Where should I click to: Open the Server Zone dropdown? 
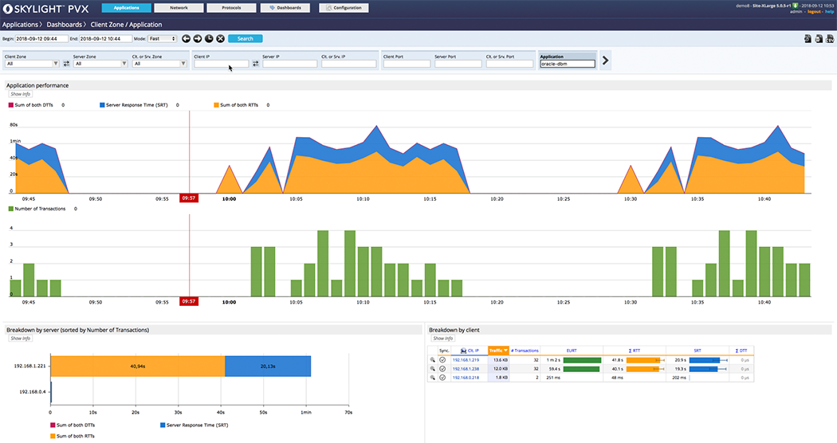(x=100, y=64)
